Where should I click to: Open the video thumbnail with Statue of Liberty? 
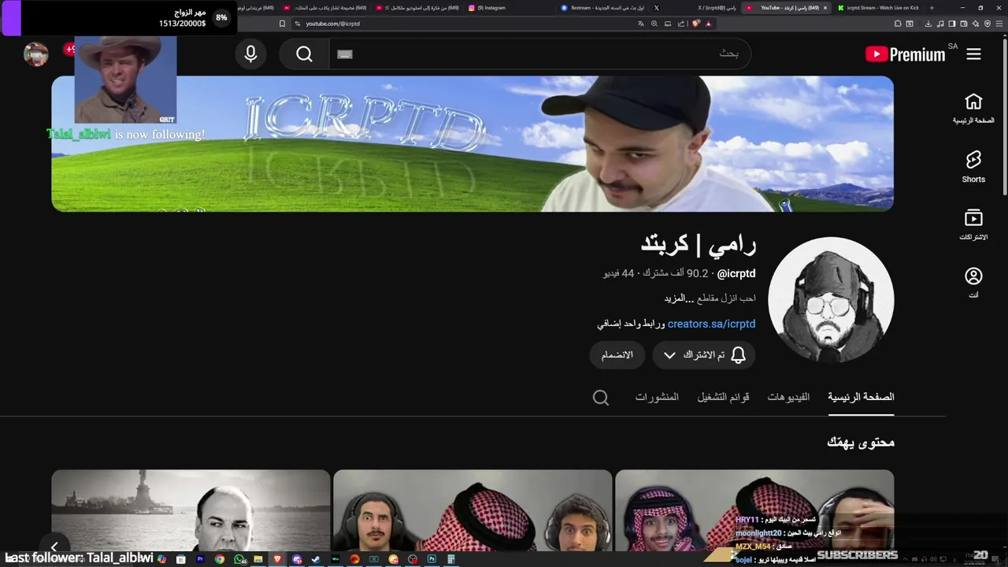[191, 510]
